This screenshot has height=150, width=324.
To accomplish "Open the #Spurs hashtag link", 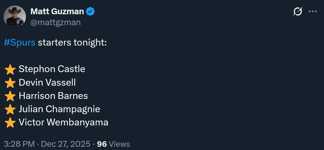I will pyautogui.click(x=19, y=43).
